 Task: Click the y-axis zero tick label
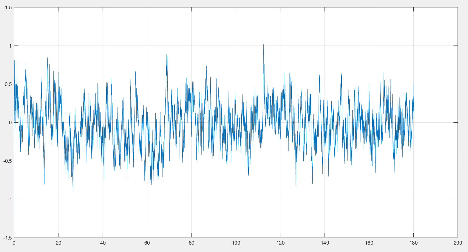(x=10, y=123)
